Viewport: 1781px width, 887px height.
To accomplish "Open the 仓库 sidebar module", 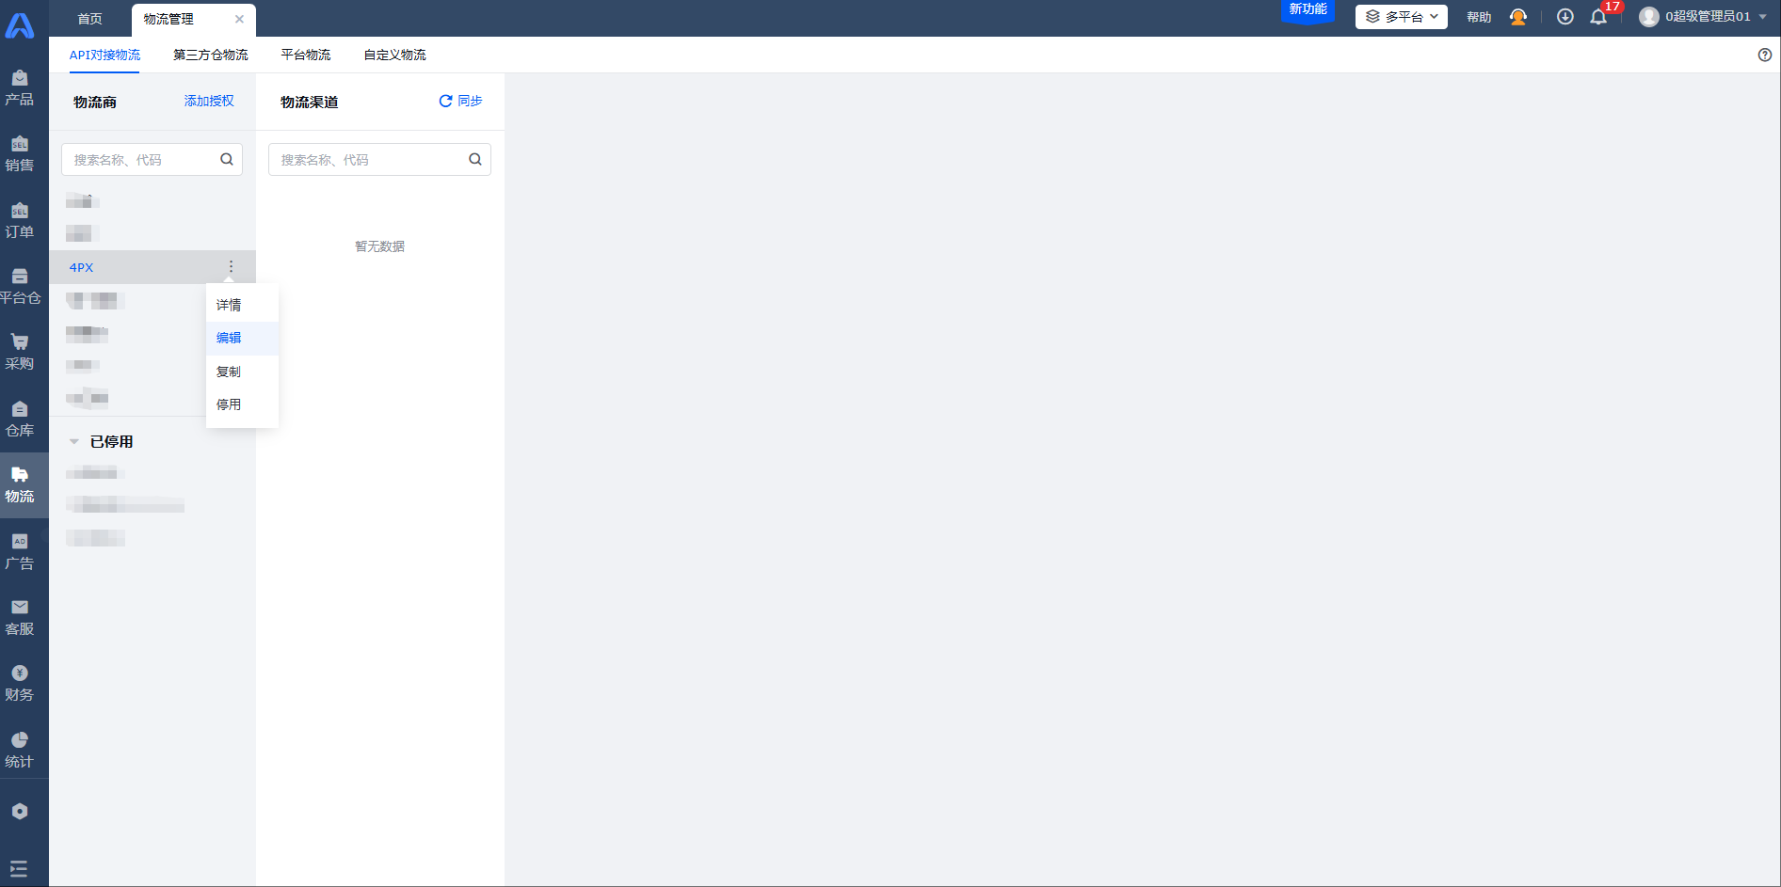I will coord(20,420).
